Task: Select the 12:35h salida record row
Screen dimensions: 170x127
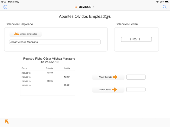Action: point(47,77)
